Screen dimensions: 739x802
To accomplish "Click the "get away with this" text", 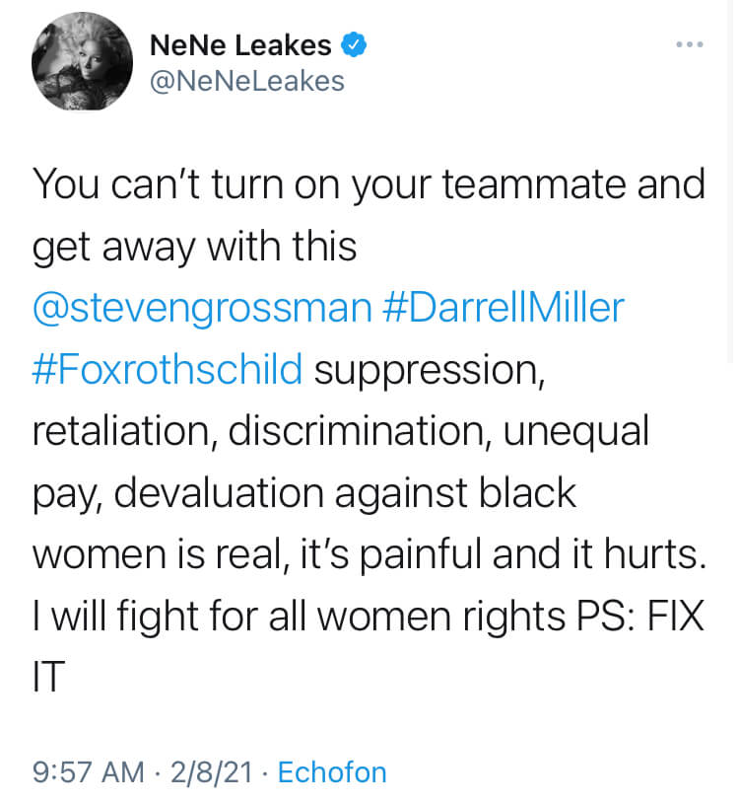I will [194, 248].
